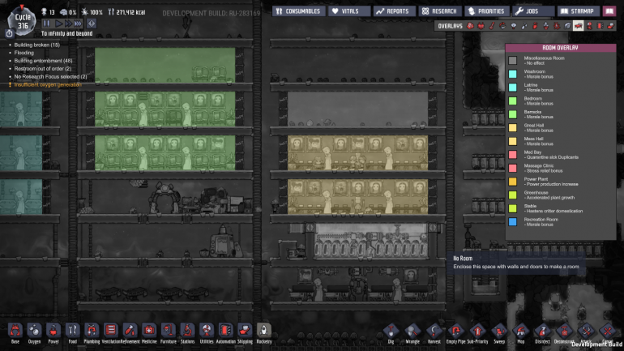The width and height of the screenshot is (624, 351).
Task: Turn off the highlighted Room overlay
Action: (579, 26)
